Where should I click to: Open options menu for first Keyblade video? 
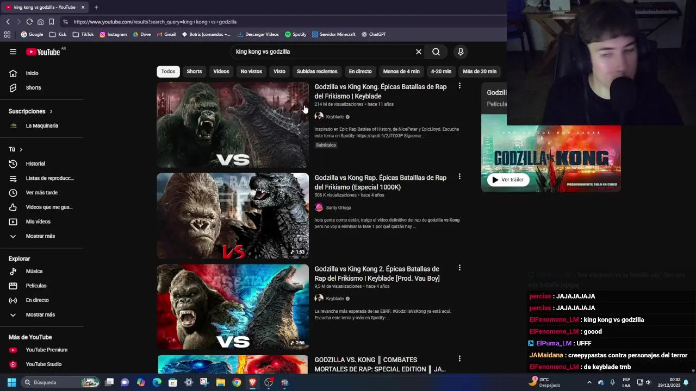[459, 86]
